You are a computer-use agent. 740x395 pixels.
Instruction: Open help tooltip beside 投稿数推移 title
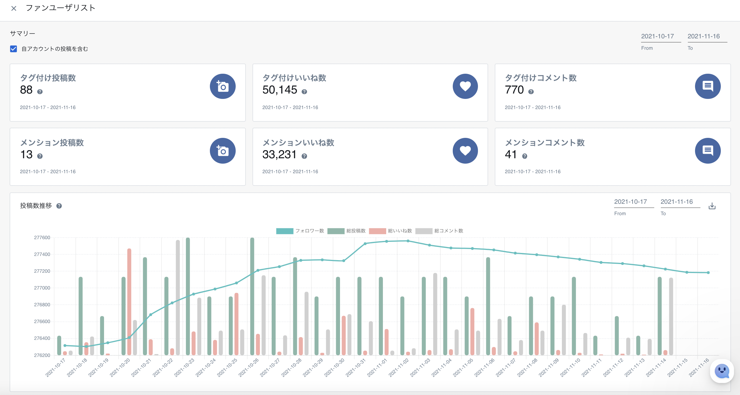point(59,206)
